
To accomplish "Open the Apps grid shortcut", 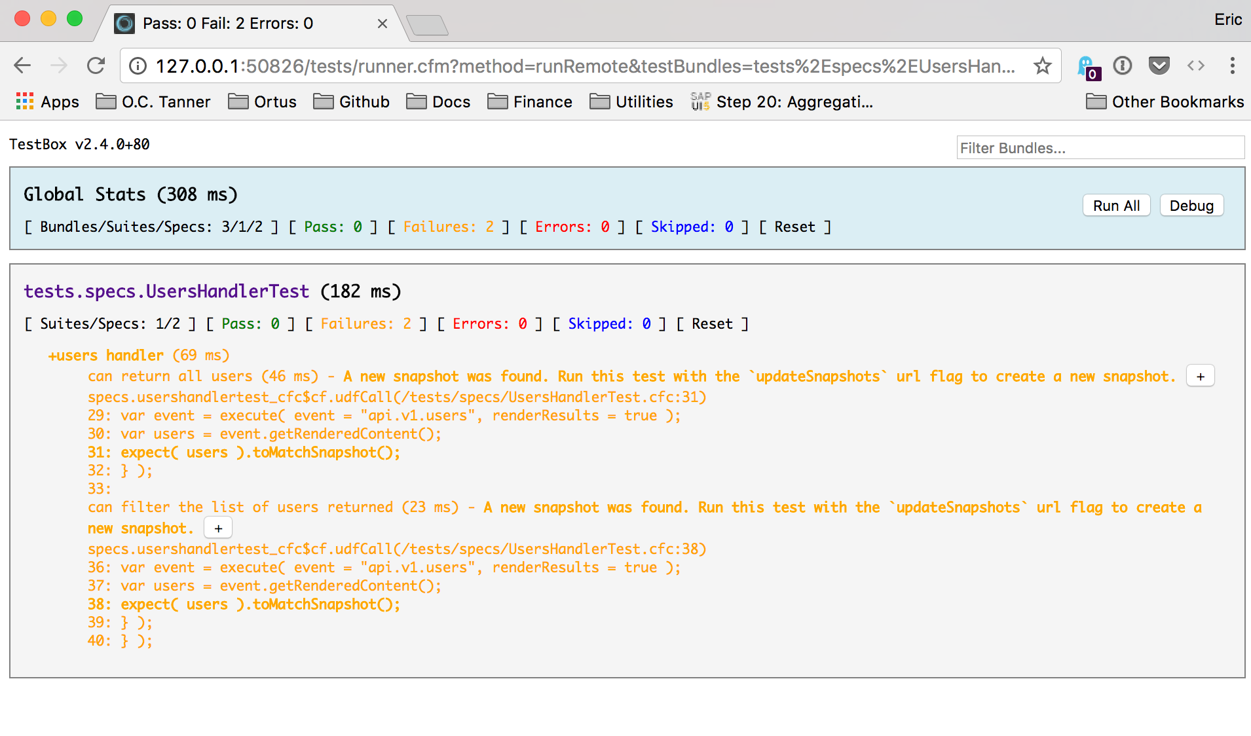I will [47, 101].
